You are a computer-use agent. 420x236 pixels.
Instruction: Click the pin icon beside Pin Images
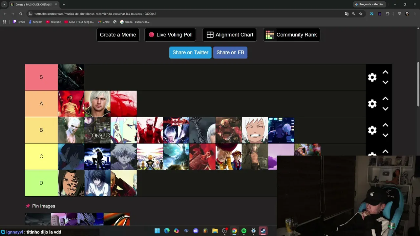[28, 206]
